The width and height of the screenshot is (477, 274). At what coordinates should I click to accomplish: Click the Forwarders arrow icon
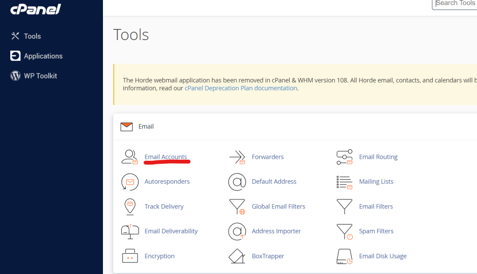click(x=237, y=157)
